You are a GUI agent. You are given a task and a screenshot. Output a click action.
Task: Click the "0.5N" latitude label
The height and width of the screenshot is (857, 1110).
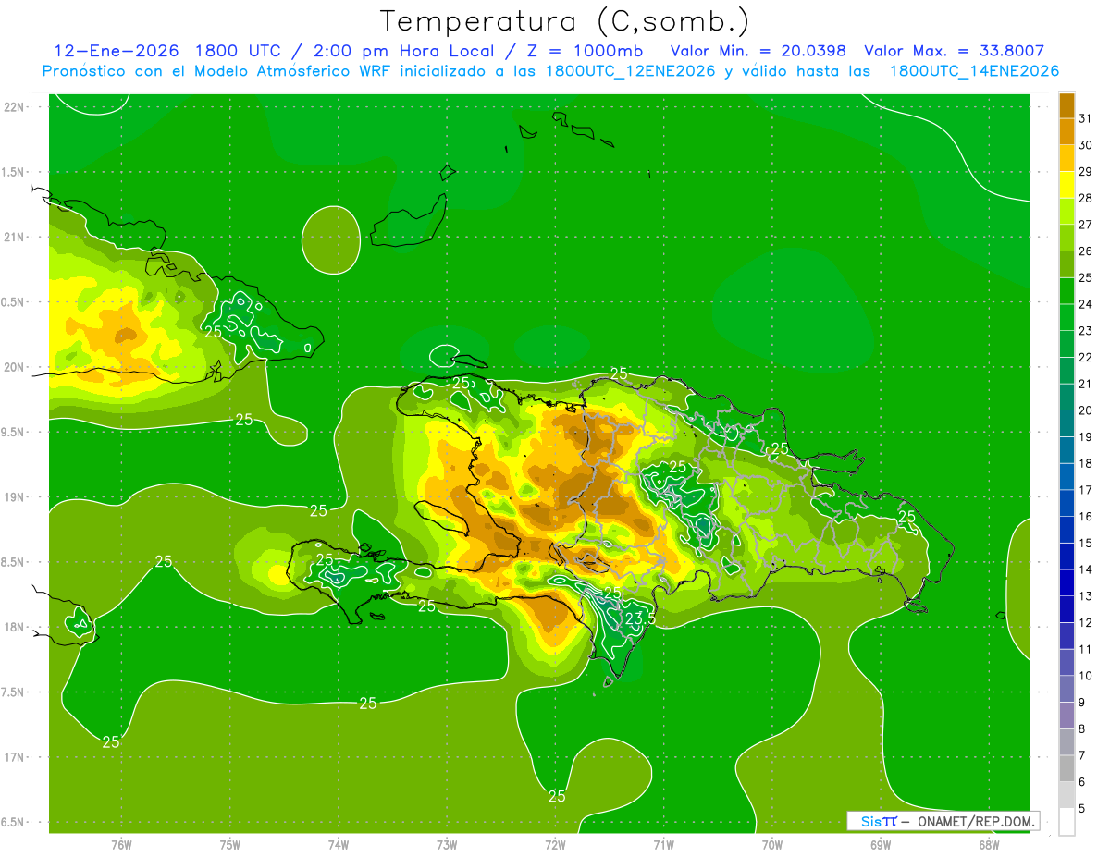[x=12, y=302]
